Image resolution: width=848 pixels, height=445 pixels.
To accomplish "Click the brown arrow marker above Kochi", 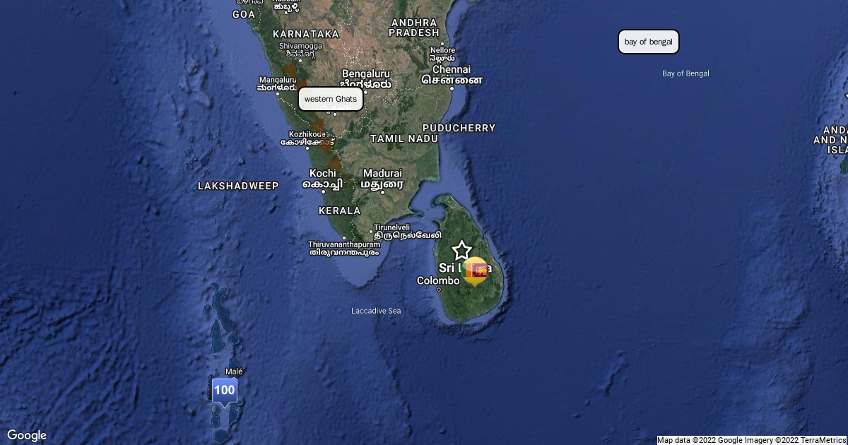I will pos(334,163).
